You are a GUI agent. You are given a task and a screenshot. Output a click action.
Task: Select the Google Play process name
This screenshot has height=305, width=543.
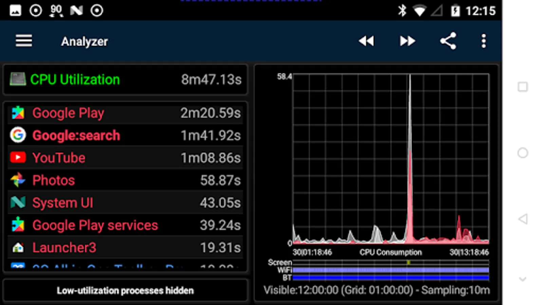pyautogui.click(x=68, y=113)
